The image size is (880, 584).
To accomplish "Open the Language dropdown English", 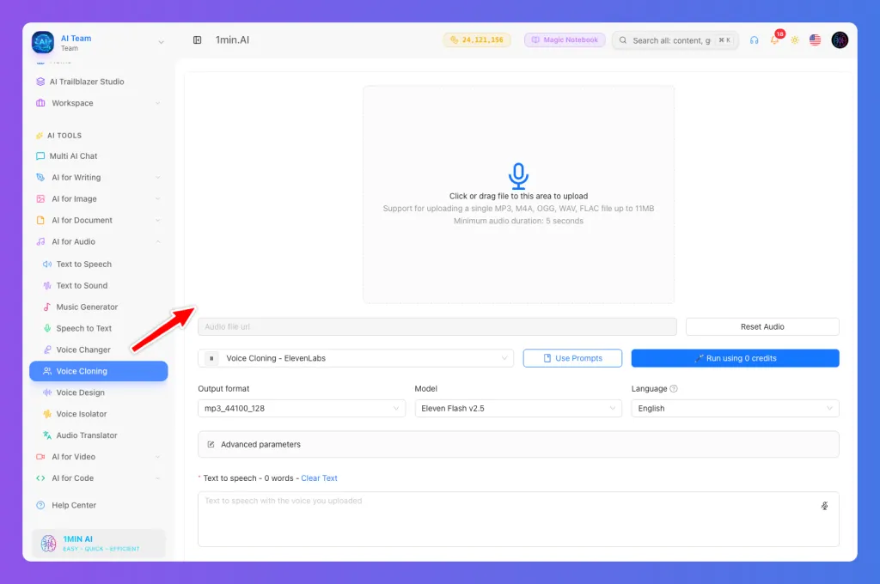I will tap(736, 408).
